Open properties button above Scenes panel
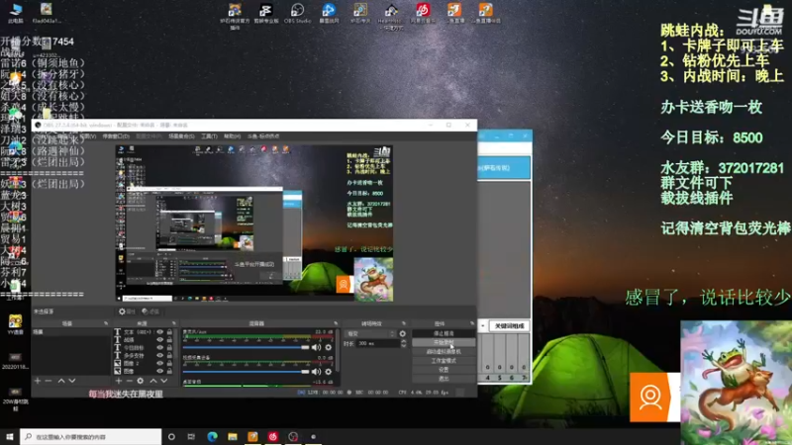 pyautogui.click(x=128, y=311)
